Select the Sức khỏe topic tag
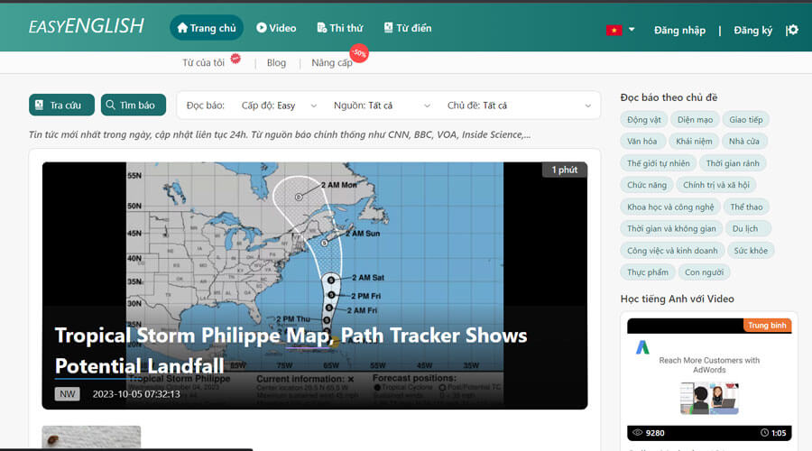 coord(751,251)
